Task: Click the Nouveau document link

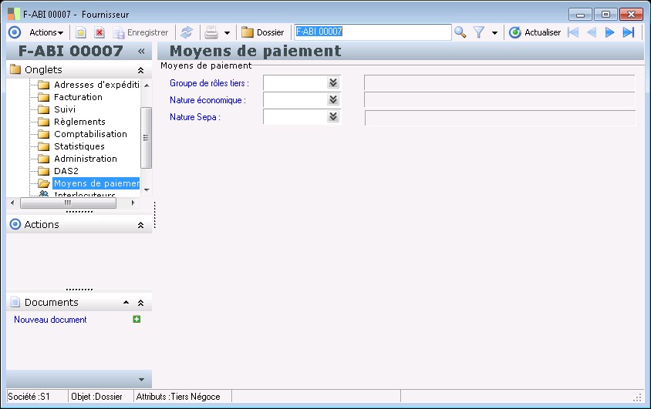Action: [x=50, y=320]
